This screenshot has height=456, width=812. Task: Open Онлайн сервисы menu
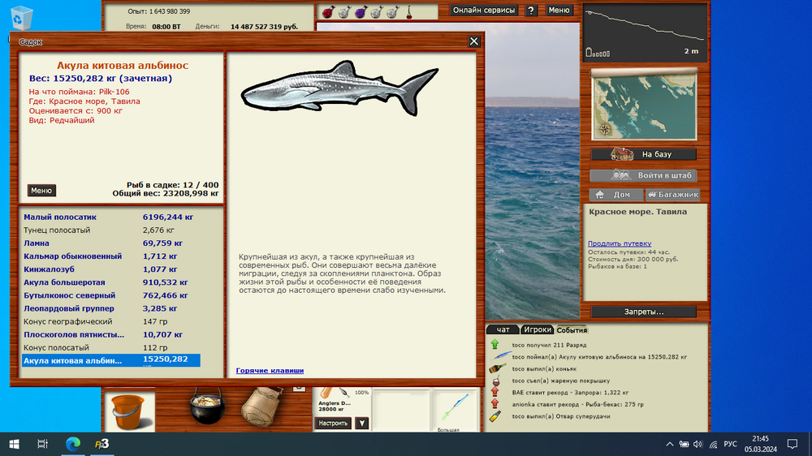484,10
